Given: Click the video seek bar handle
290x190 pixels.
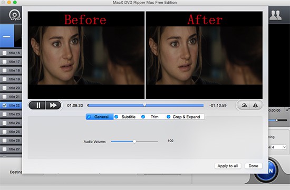Looking at the screenshot, I should 144,105.
